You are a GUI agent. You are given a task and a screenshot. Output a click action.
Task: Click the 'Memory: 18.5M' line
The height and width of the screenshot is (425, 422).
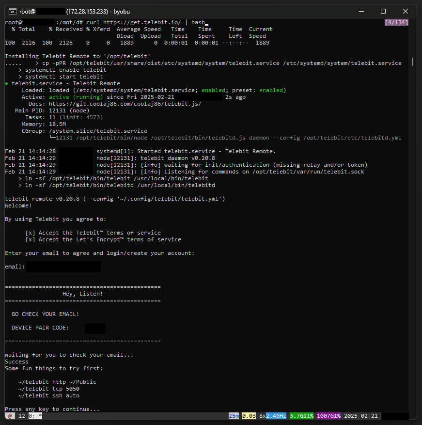[x=44, y=124]
